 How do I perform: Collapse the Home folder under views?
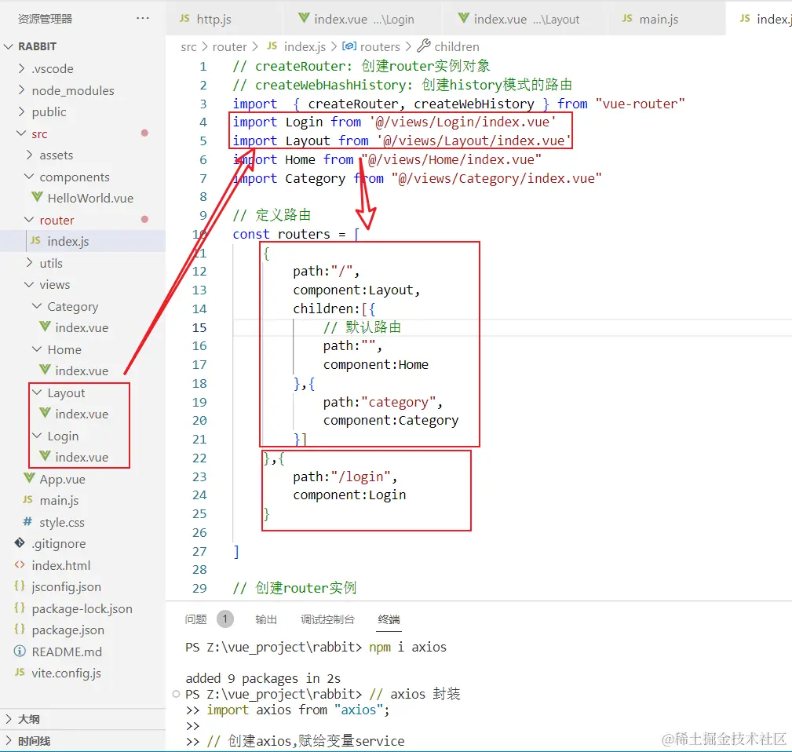37,349
